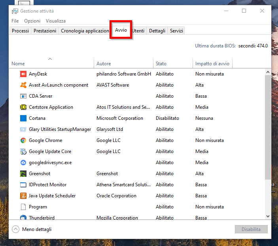
Task: Select the googledrivesync.exe entry
Action: (50, 163)
